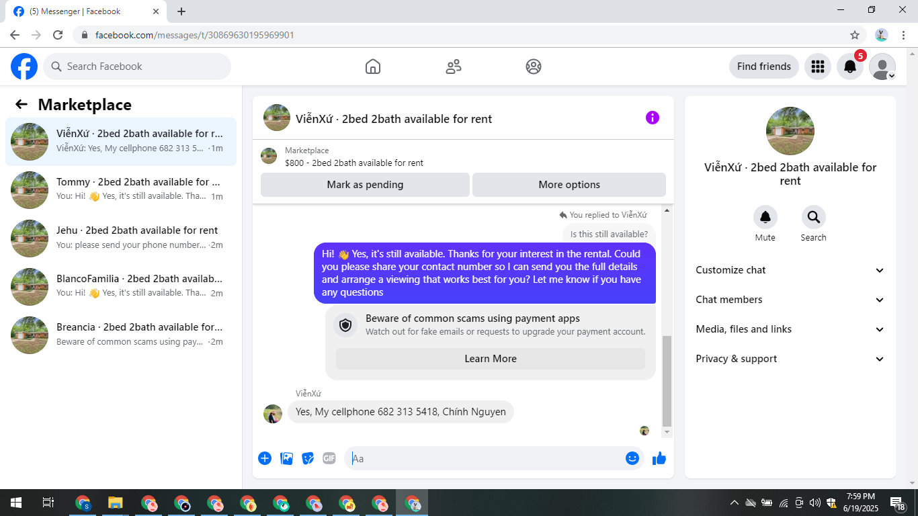
Task: Open the Home feed icon
Action: tap(373, 67)
